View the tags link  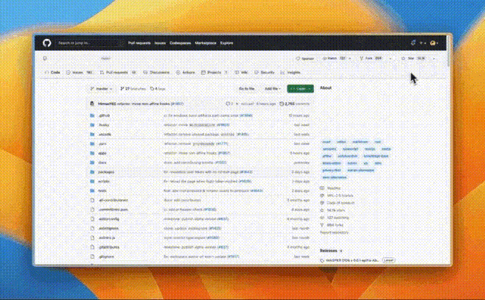click(x=158, y=89)
